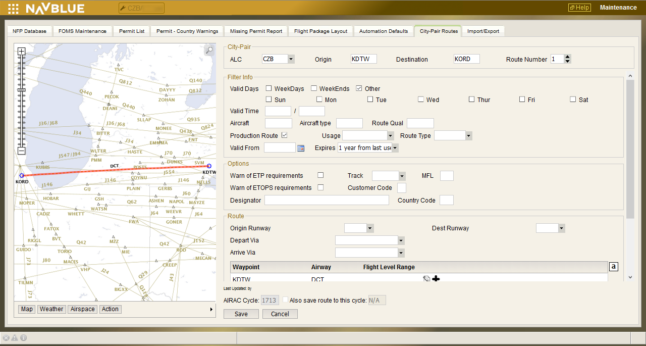The width and height of the screenshot is (646, 346).
Task: Enable the WeekDays filter checkbox
Action: [x=268, y=88]
